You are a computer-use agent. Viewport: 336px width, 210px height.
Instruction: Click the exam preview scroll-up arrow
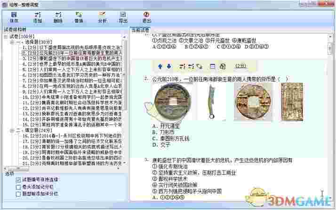pyautogui.click(x=330, y=37)
